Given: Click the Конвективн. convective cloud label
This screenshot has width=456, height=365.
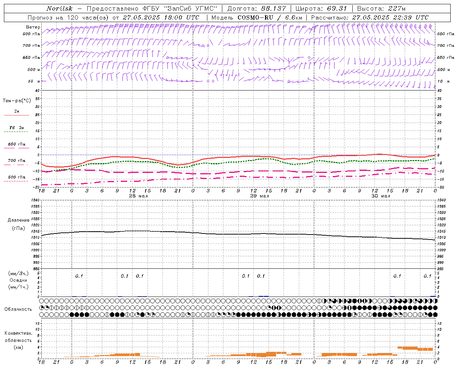Looking at the screenshot, I should click(18, 333).
